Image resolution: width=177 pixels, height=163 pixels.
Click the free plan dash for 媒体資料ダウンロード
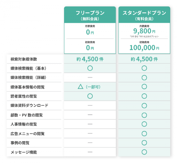90,106
